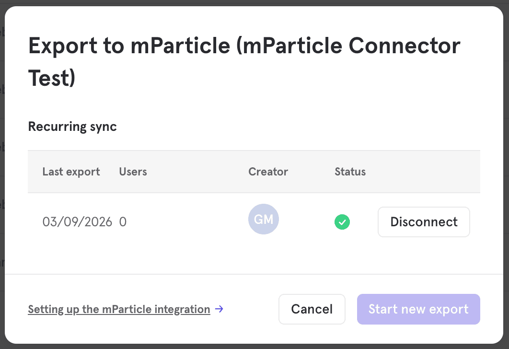Click the Recurring sync section heading

(x=72, y=126)
